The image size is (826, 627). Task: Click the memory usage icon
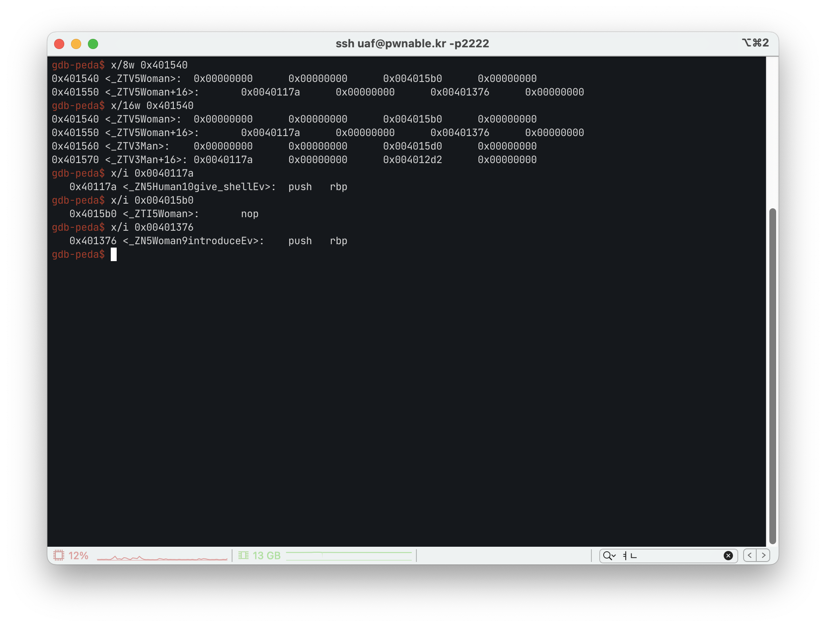(243, 555)
